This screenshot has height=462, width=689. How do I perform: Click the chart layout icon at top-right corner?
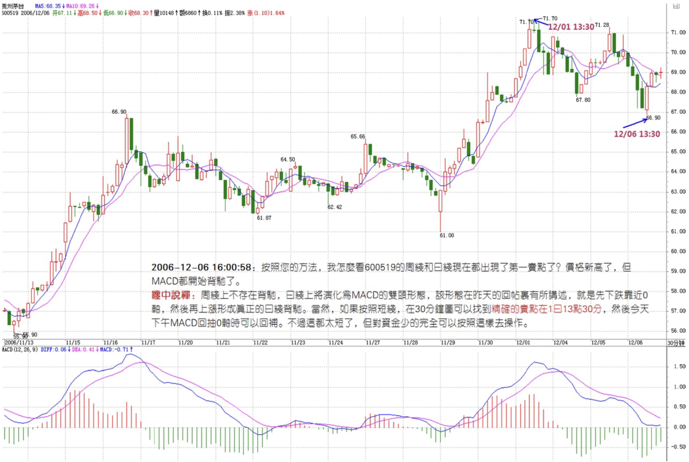click(676, 6)
